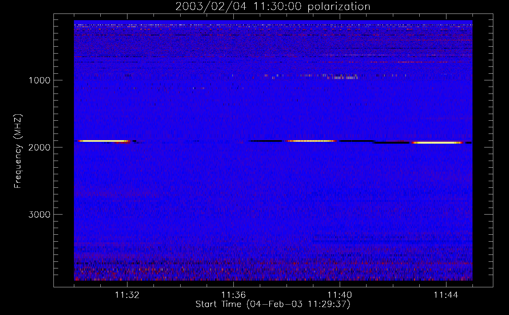Image resolution: width=509 pixels, height=315 pixels.
Task: Click the 11:36 time axis label
Action: coord(233,295)
